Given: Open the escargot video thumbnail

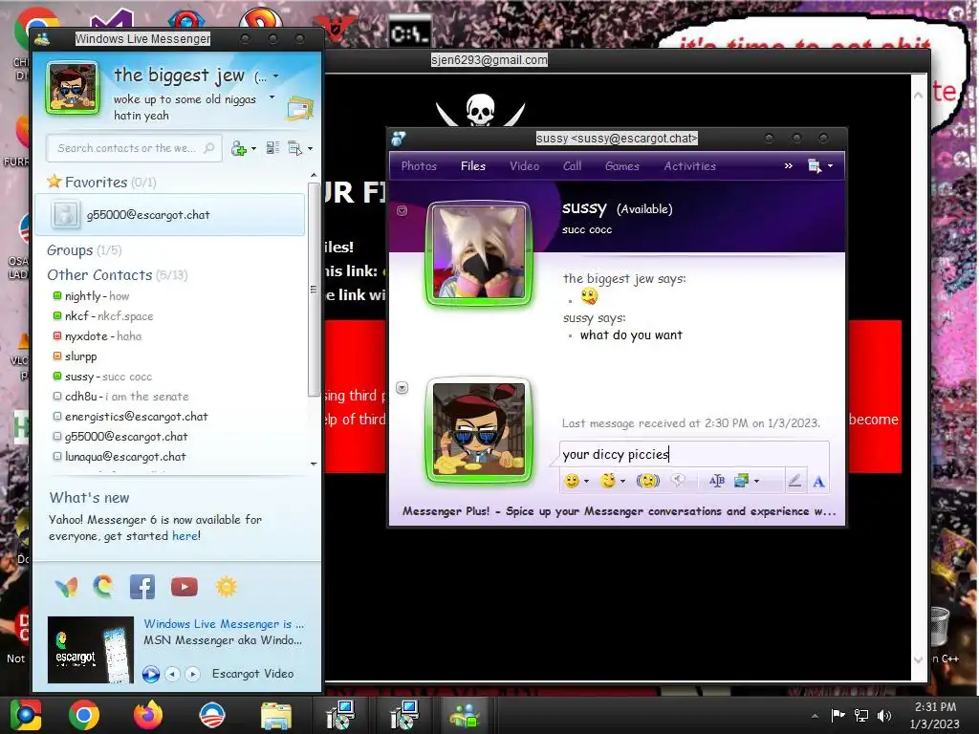Looking at the screenshot, I should coord(91,650).
